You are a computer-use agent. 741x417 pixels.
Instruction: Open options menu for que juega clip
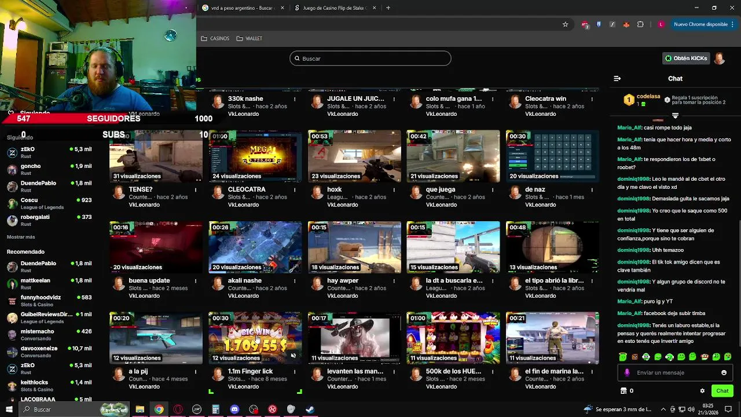[x=493, y=190]
